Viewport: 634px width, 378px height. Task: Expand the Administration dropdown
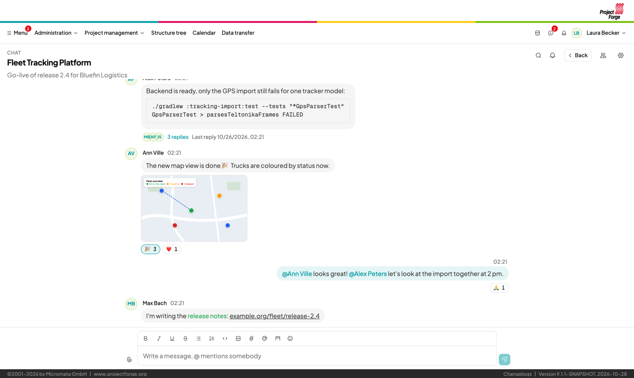tap(56, 33)
